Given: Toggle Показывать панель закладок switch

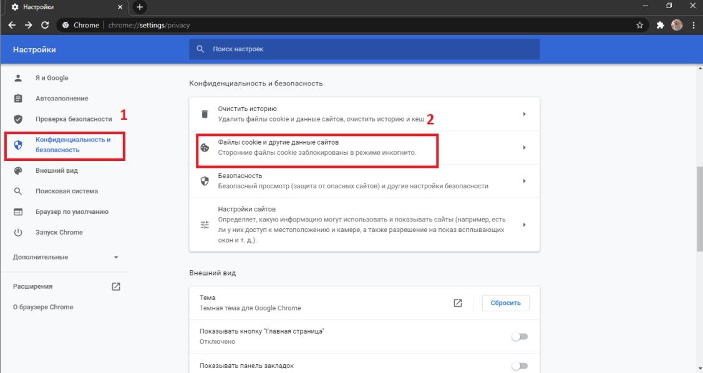Looking at the screenshot, I should click(x=520, y=366).
